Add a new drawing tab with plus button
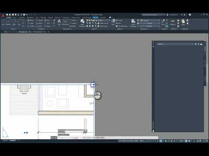 click(48, 32)
